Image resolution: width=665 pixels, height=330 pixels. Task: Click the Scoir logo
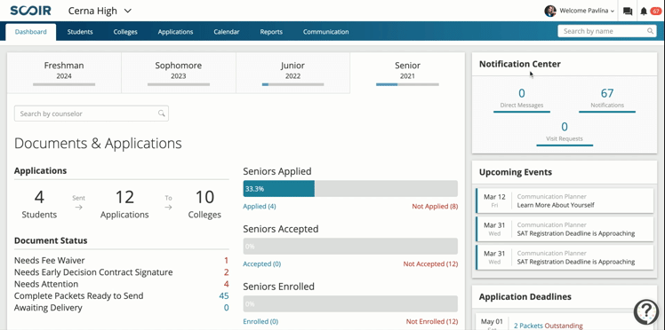pyautogui.click(x=30, y=11)
